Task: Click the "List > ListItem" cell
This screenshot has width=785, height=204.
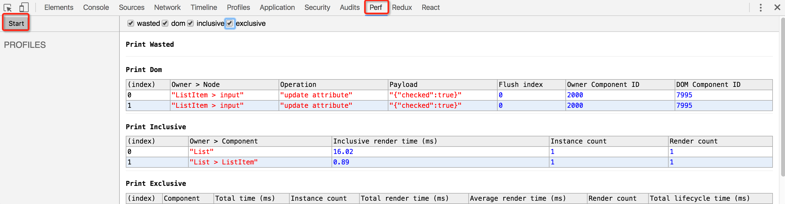Action: 224,162
